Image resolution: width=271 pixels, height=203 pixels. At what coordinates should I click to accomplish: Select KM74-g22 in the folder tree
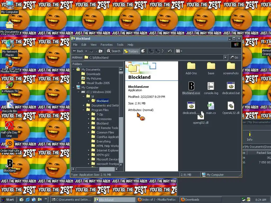click(103, 155)
